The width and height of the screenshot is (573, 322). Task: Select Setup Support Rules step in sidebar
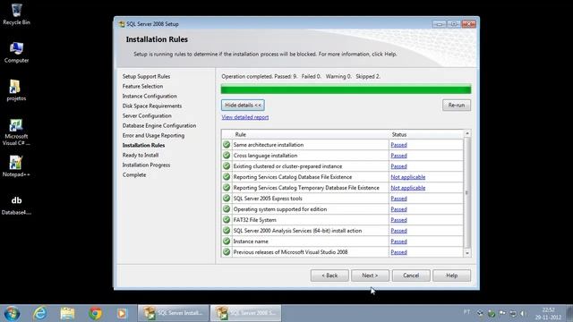tap(146, 76)
